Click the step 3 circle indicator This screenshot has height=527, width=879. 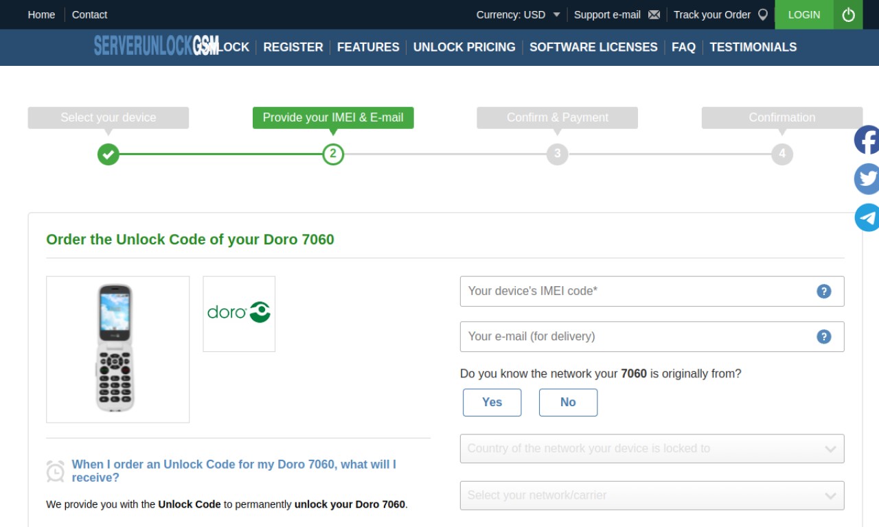point(558,154)
